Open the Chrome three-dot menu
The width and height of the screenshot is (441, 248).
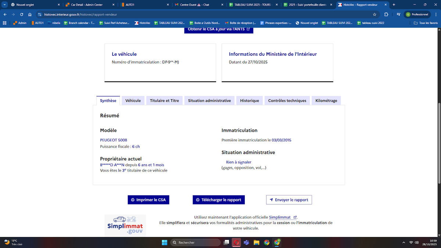(436, 14)
